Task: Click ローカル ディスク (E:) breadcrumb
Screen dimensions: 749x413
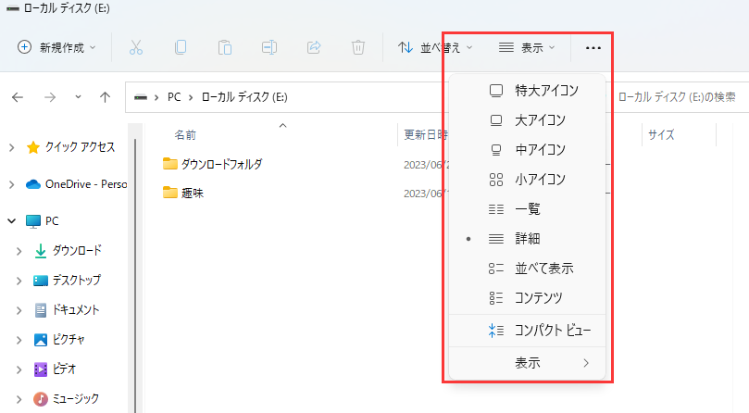Action: [244, 97]
